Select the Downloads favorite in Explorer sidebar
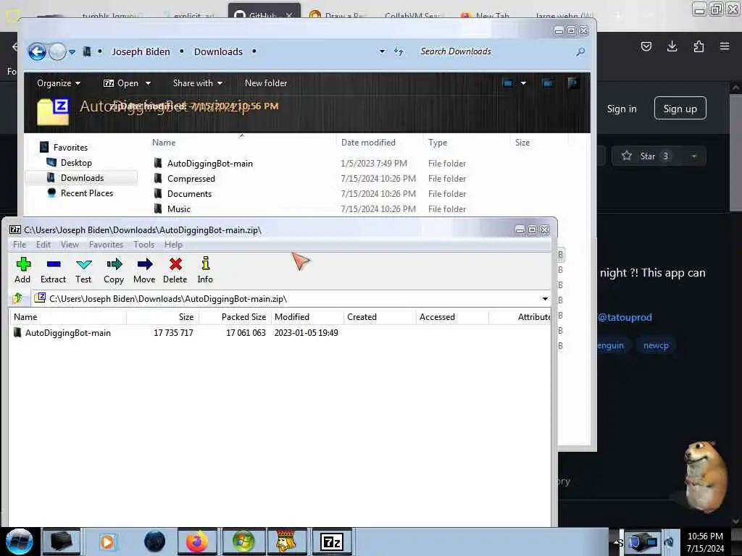 82,178
